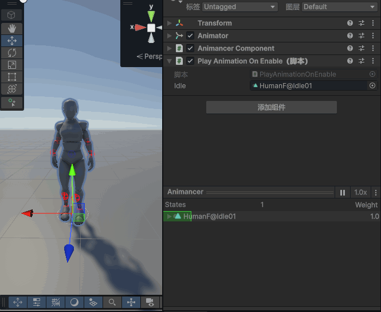Click the 1.0x Animancer speed button

point(360,193)
